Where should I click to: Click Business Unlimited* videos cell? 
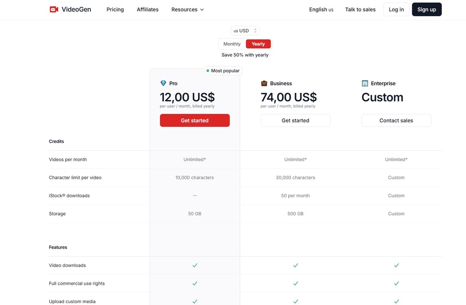point(295,159)
